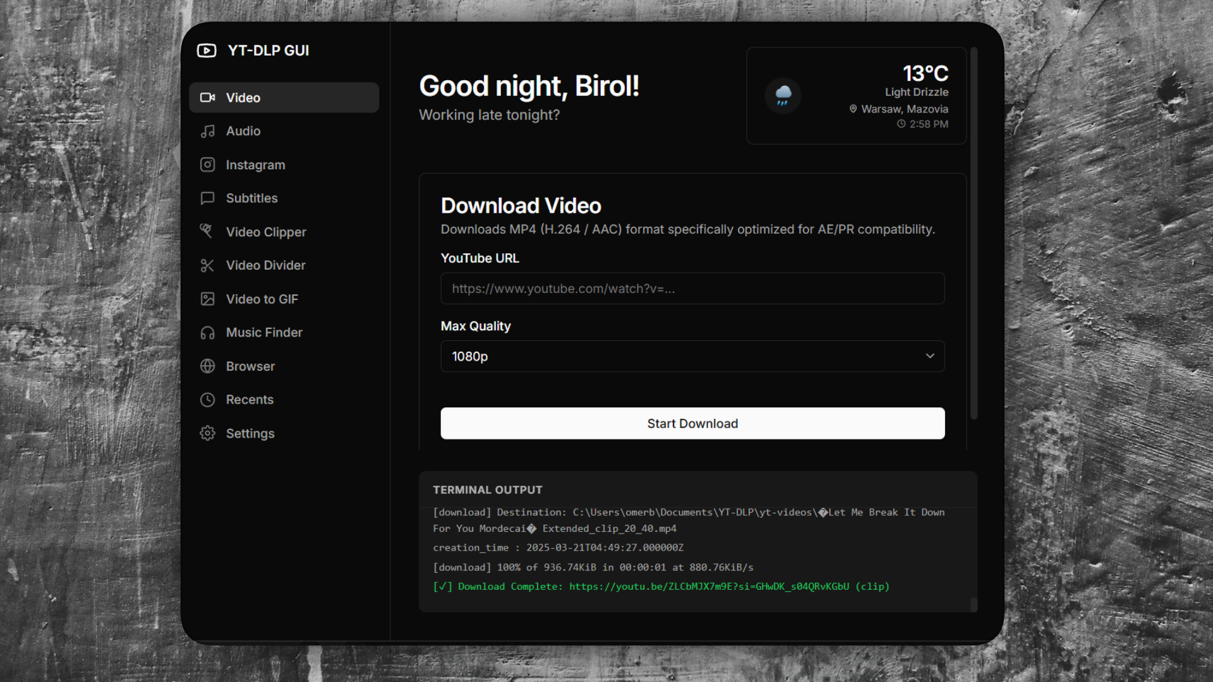Go to the Instagram section label

[x=256, y=165]
